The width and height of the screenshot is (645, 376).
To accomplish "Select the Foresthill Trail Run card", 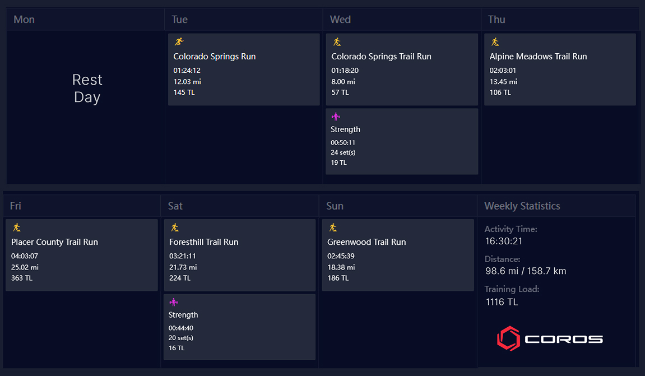I will click(239, 255).
